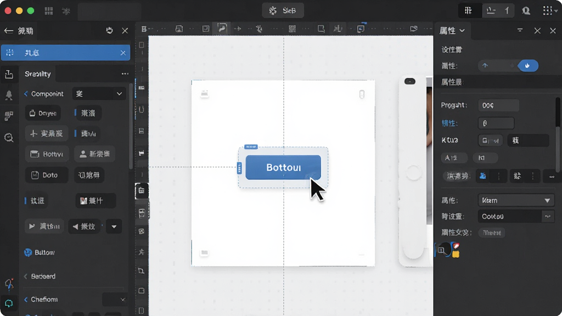
Task: Open the user profile icon in the title bar
Action: coord(526,11)
